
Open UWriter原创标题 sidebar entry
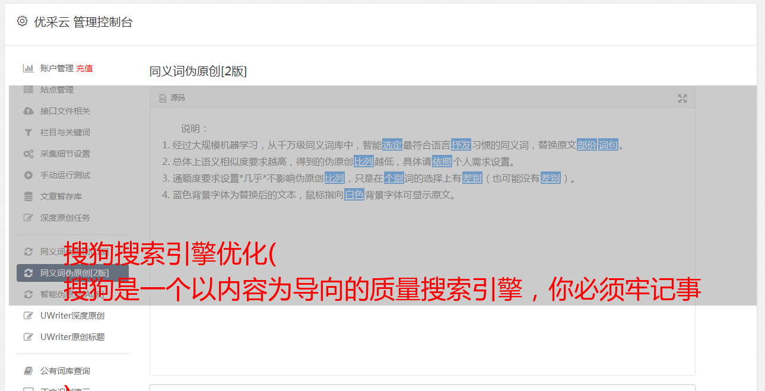click(x=72, y=337)
